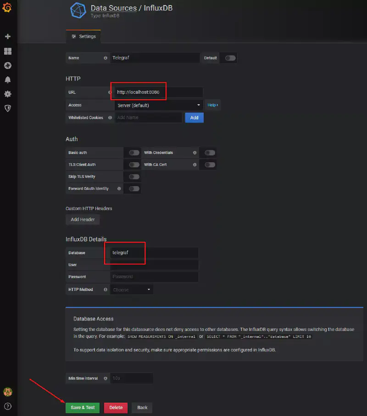Open the Configuration gear icon
This screenshot has height=416, width=367.
[8, 94]
